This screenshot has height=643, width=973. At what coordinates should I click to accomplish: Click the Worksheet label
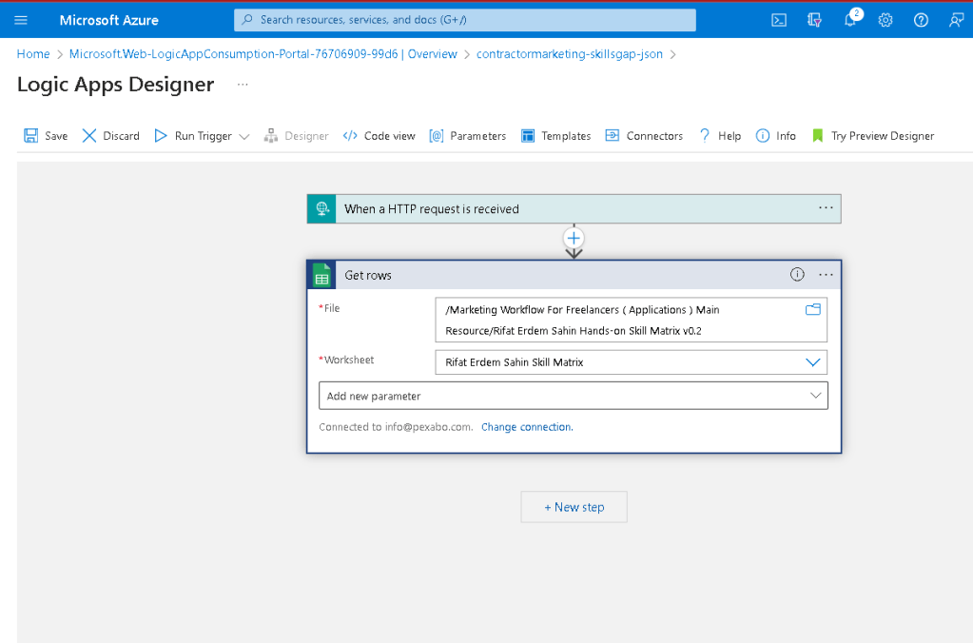pyautogui.click(x=346, y=360)
